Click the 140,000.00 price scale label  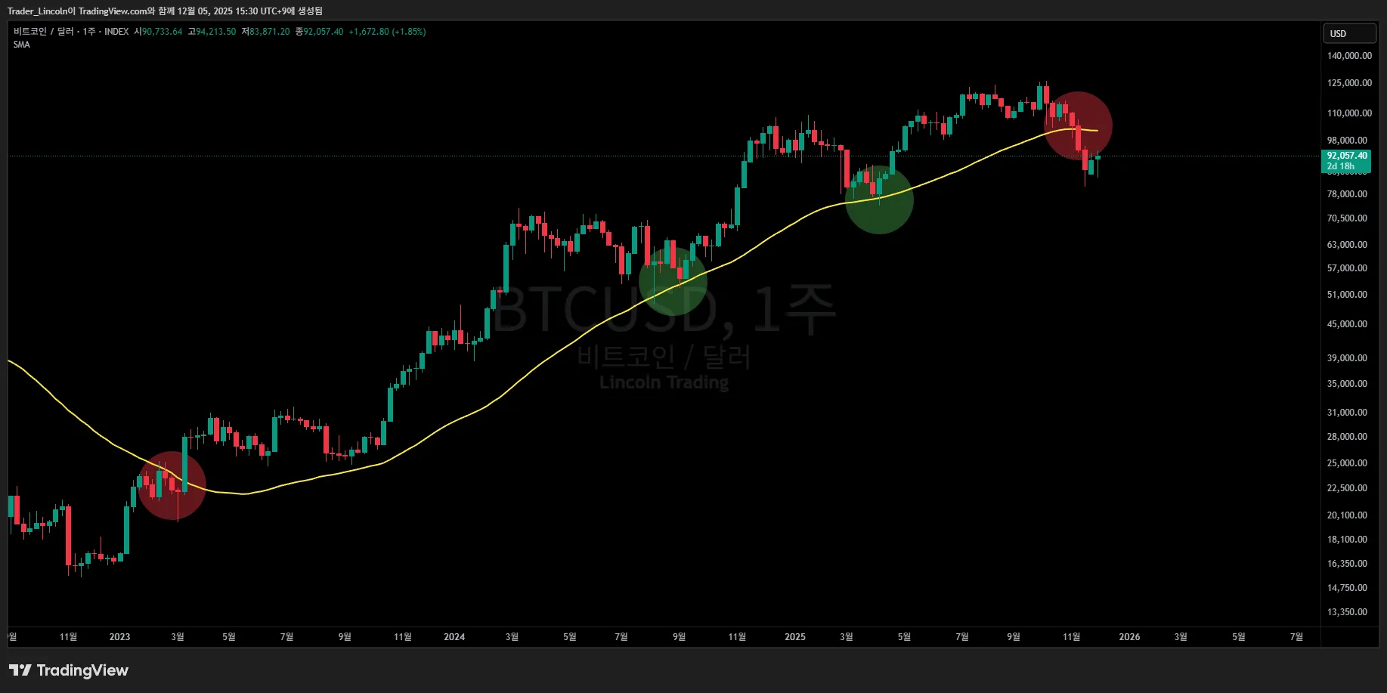(x=1349, y=56)
